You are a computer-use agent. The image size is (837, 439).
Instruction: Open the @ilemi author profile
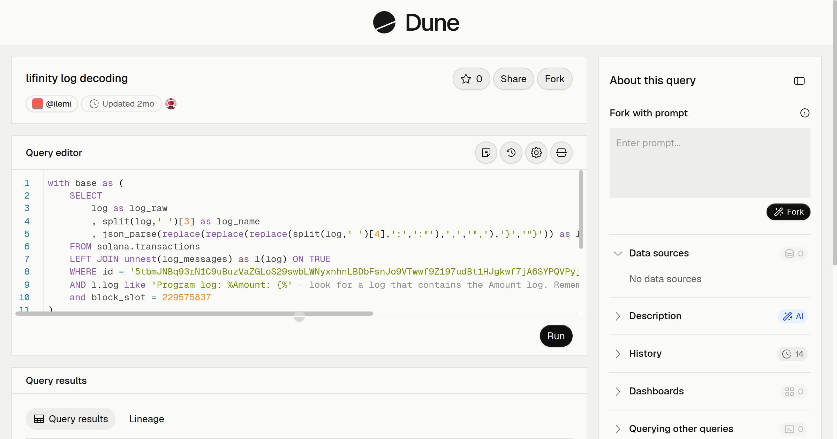point(52,104)
